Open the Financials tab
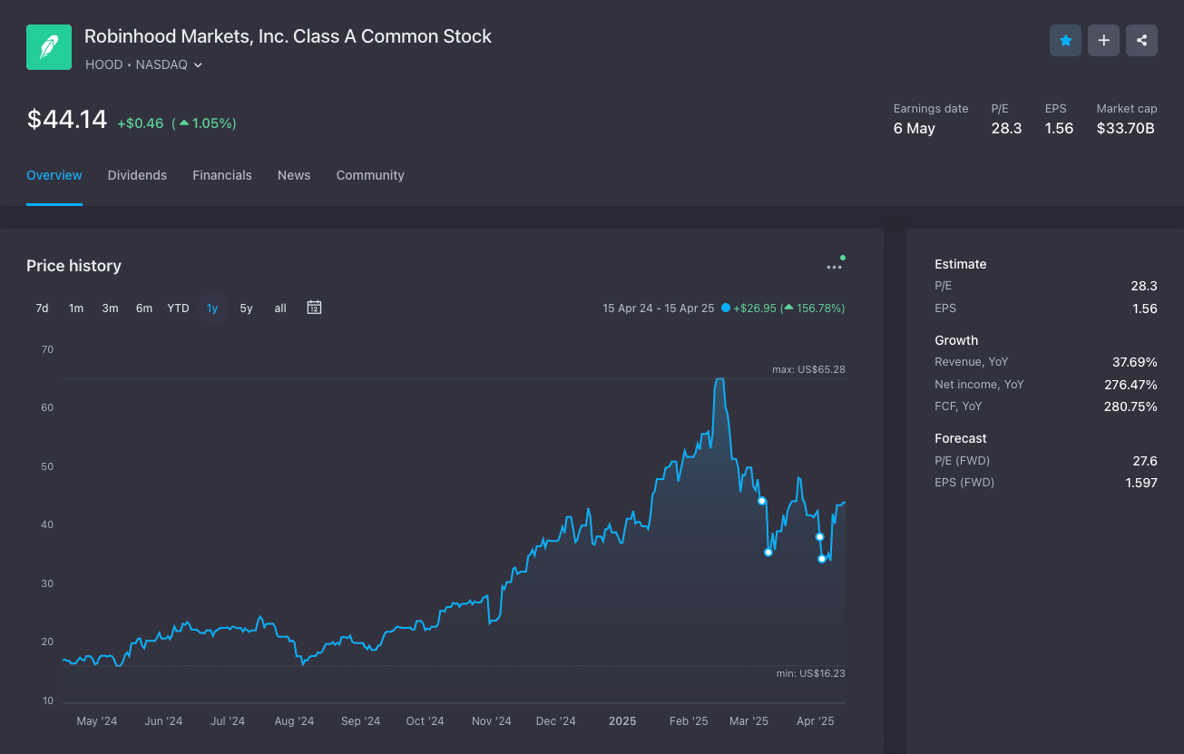 click(x=222, y=175)
